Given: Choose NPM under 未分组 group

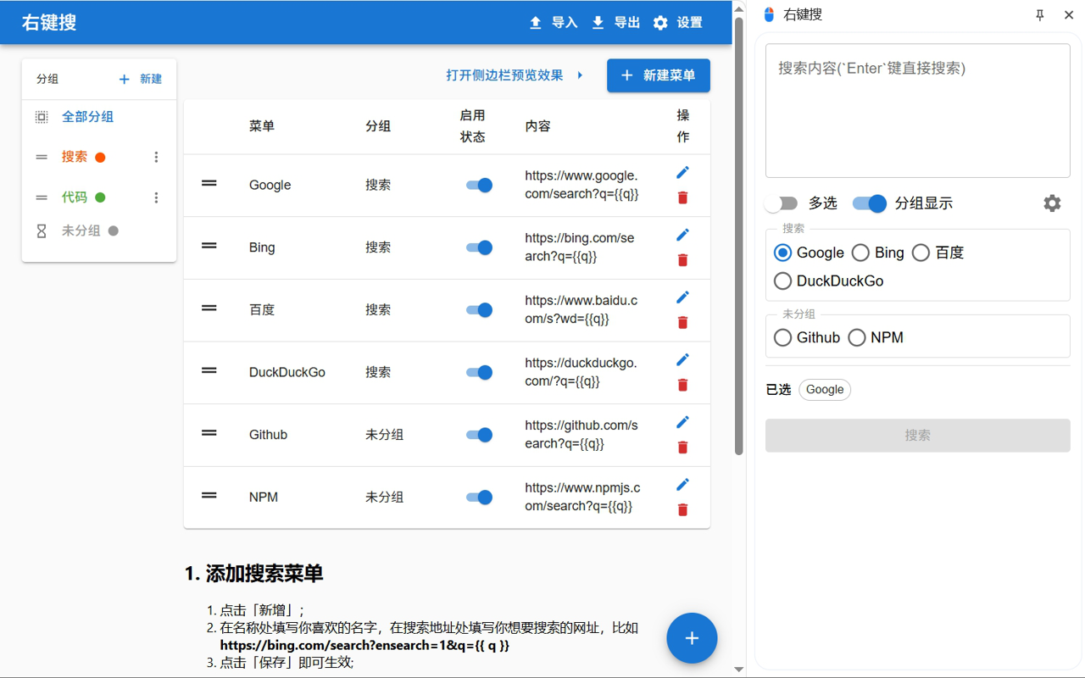Looking at the screenshot, I should point(856,336).
